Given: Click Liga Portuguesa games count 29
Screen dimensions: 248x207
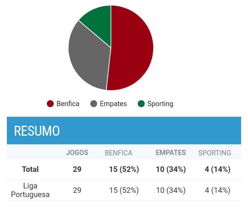Looking at the screenshot, I should [77, 190].
